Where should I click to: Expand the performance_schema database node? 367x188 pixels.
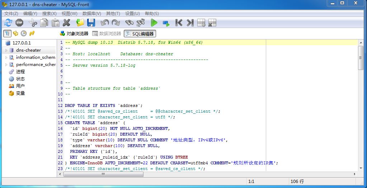(x=6, y=65)
